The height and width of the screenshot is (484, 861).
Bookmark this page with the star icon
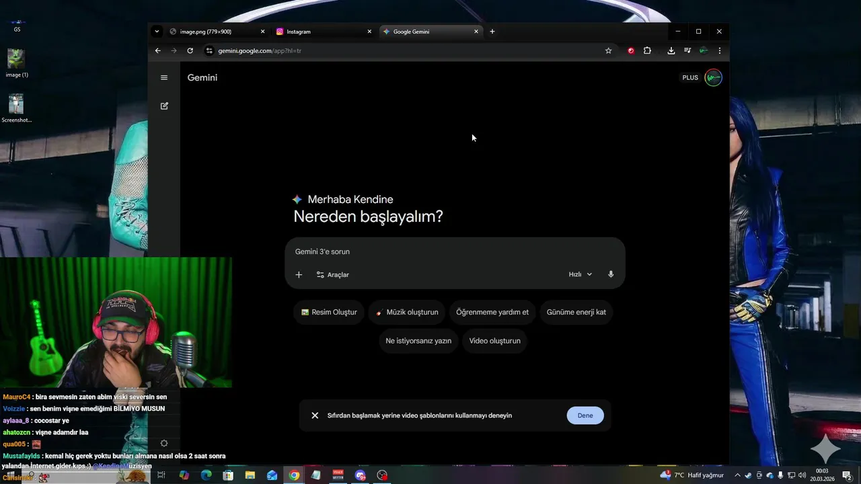[608, 50]
